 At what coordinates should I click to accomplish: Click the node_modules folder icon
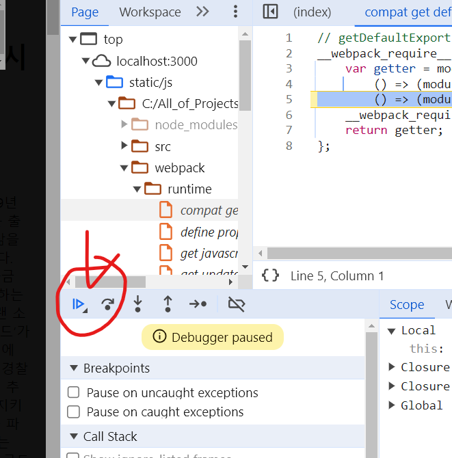coord(139,124)
